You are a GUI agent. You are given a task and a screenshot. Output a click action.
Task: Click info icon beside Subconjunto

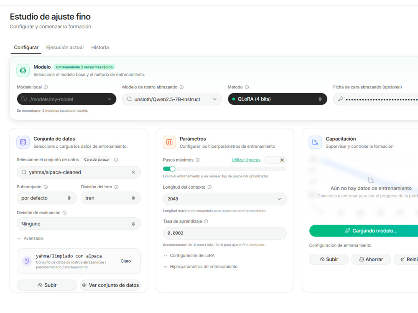click(46, 187)
